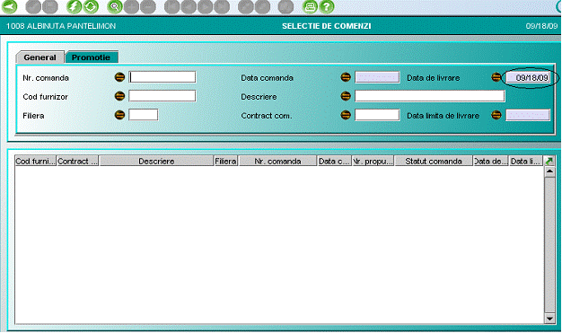Click the 09/18/09 date in the header bar

click(541, 26)
